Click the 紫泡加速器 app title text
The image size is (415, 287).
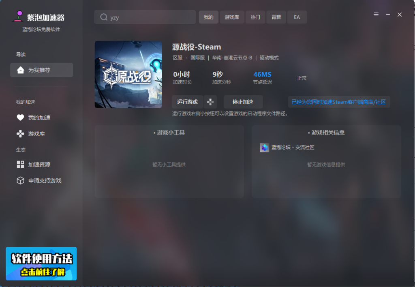click(x=46, y=18)
